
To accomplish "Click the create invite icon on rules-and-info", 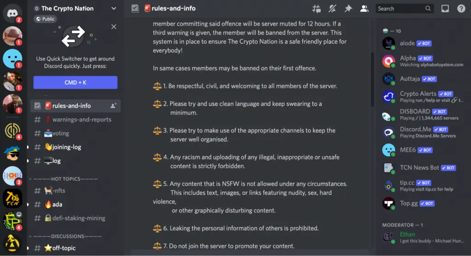I will click(x=113, y=105).
